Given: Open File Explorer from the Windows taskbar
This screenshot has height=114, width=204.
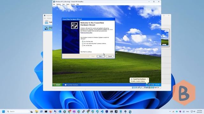Looking at the screenshot, I should coord(36,111).
